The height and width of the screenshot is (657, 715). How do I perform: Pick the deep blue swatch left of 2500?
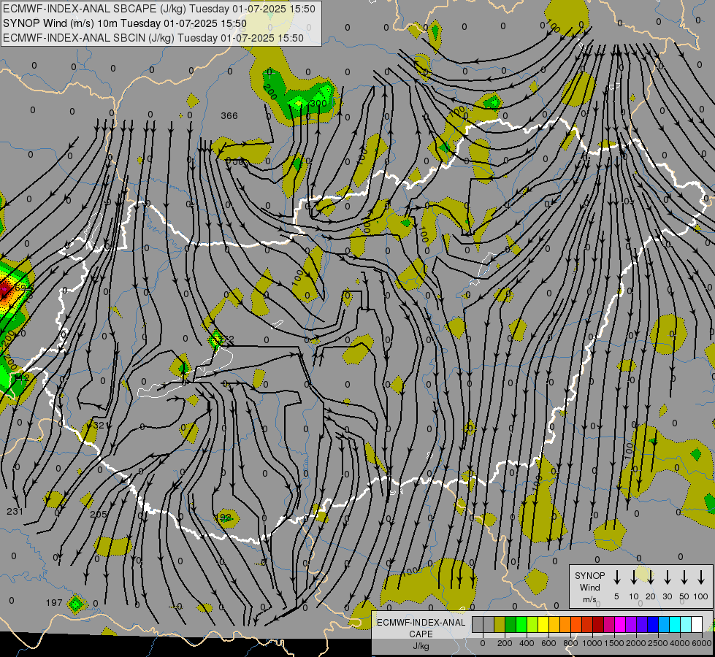(x=654, y=624)
